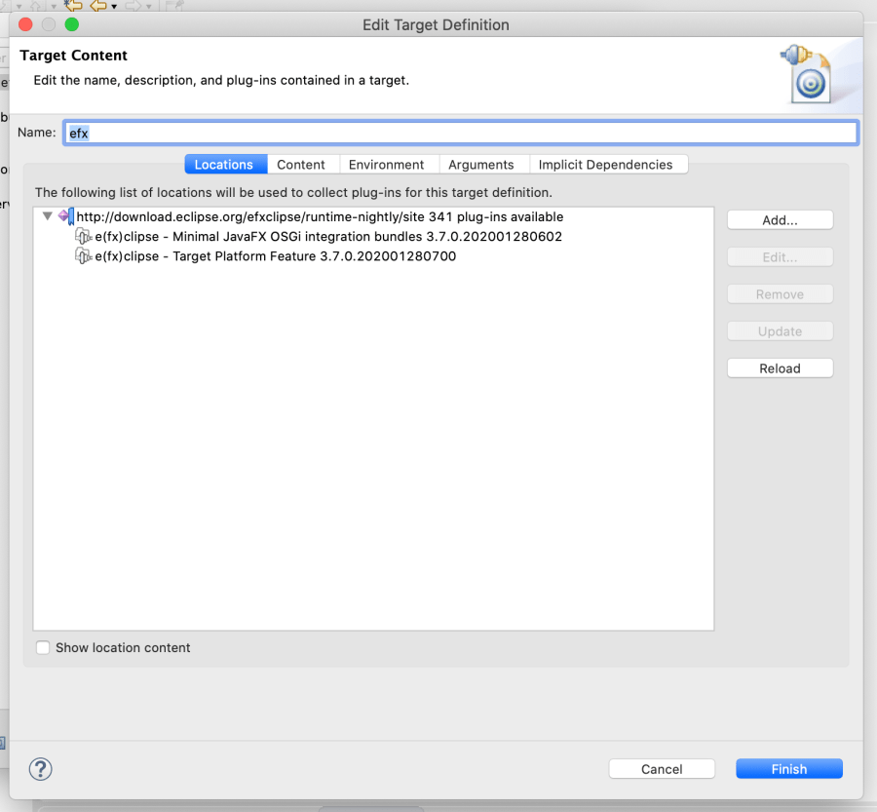Screen dimensions: 877x812
Task: Click the feature icon for Minimal JavaFX OSGi bundles
Action: coord(84,237)
